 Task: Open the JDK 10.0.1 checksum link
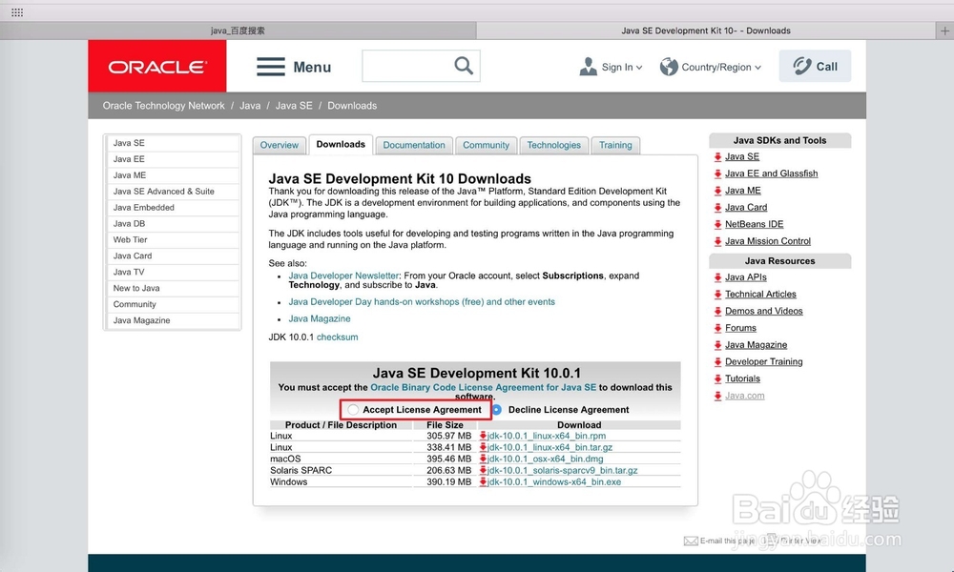(337, 337)
